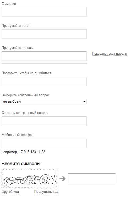This screenshot has height=197, width=131.
Task: Focus the Фамилия input field
Action: [44, 12]
